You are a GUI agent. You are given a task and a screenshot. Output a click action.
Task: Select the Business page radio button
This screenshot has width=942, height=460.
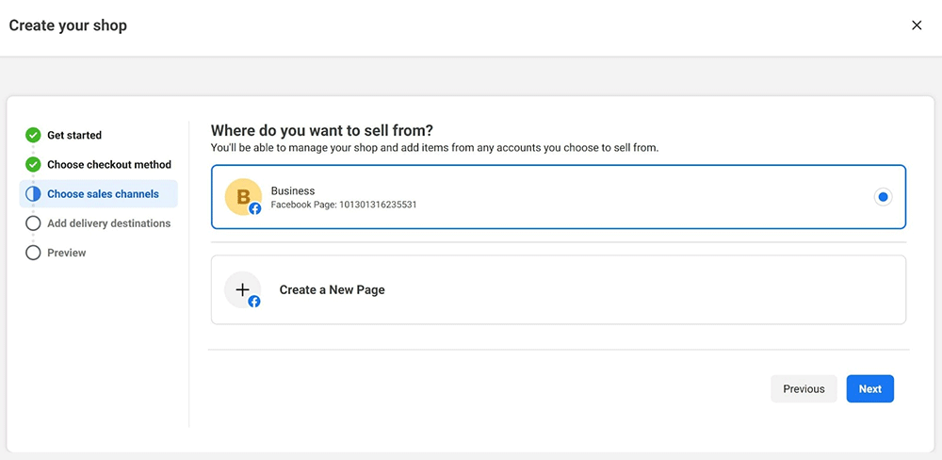[x=883, y=197]
